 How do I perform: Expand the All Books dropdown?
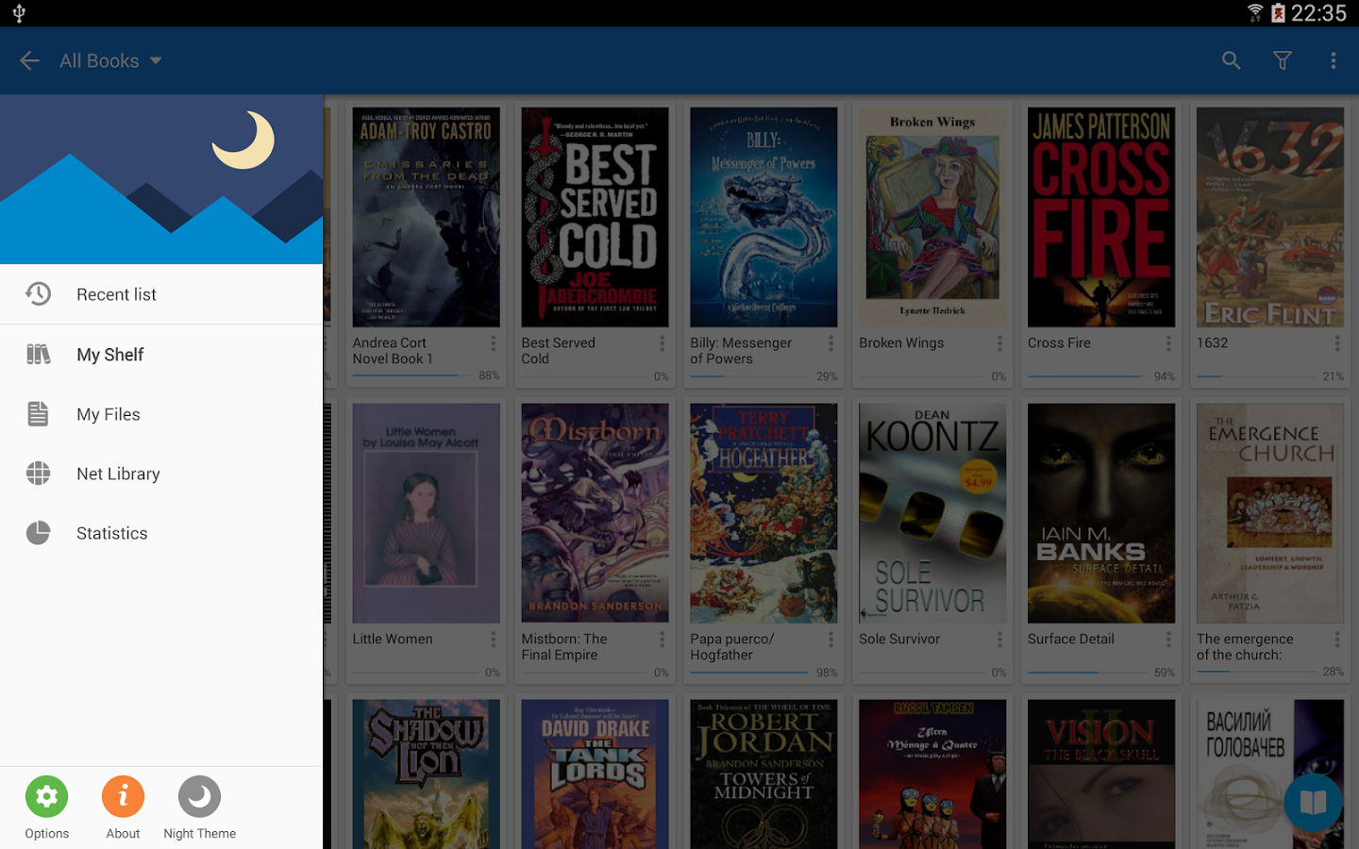(x=110, y=59)
